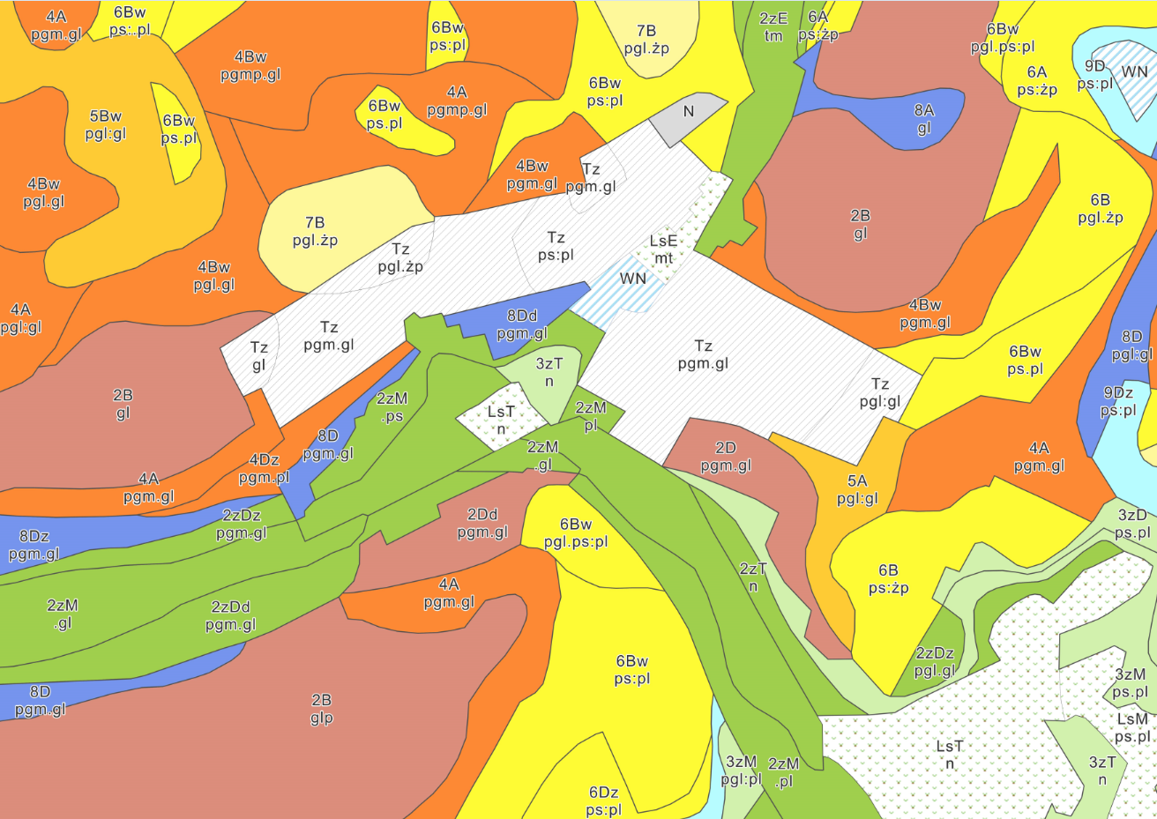Select the 8Dz pgm.gl blue strip
Image resolution: width=1157 pixels, height=819 pixels.
[x=34, y=545]
